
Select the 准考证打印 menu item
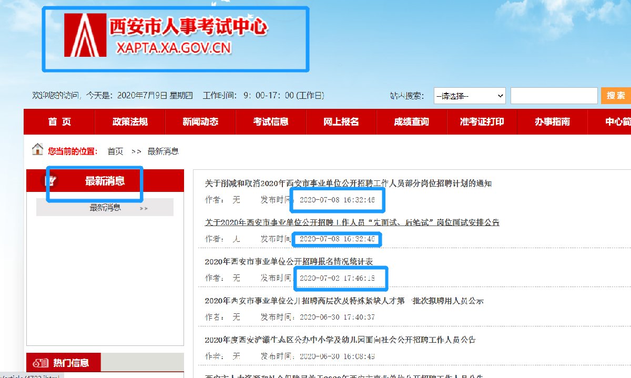(x=482, y=122)
